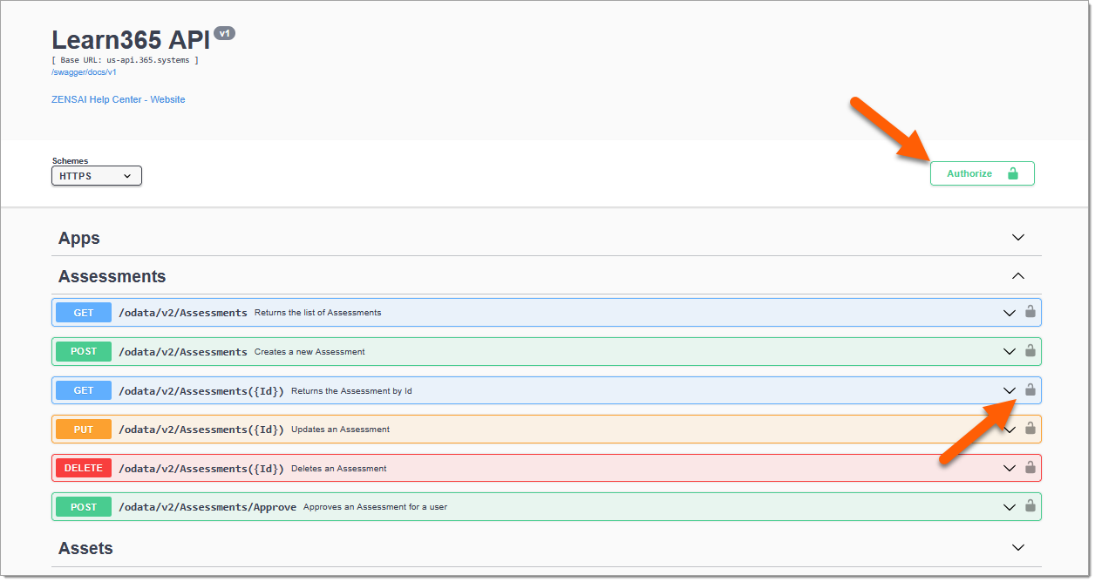Click the /swagger/docs/v1 link
Screen dimensions: 1095x582
point(84,71)
